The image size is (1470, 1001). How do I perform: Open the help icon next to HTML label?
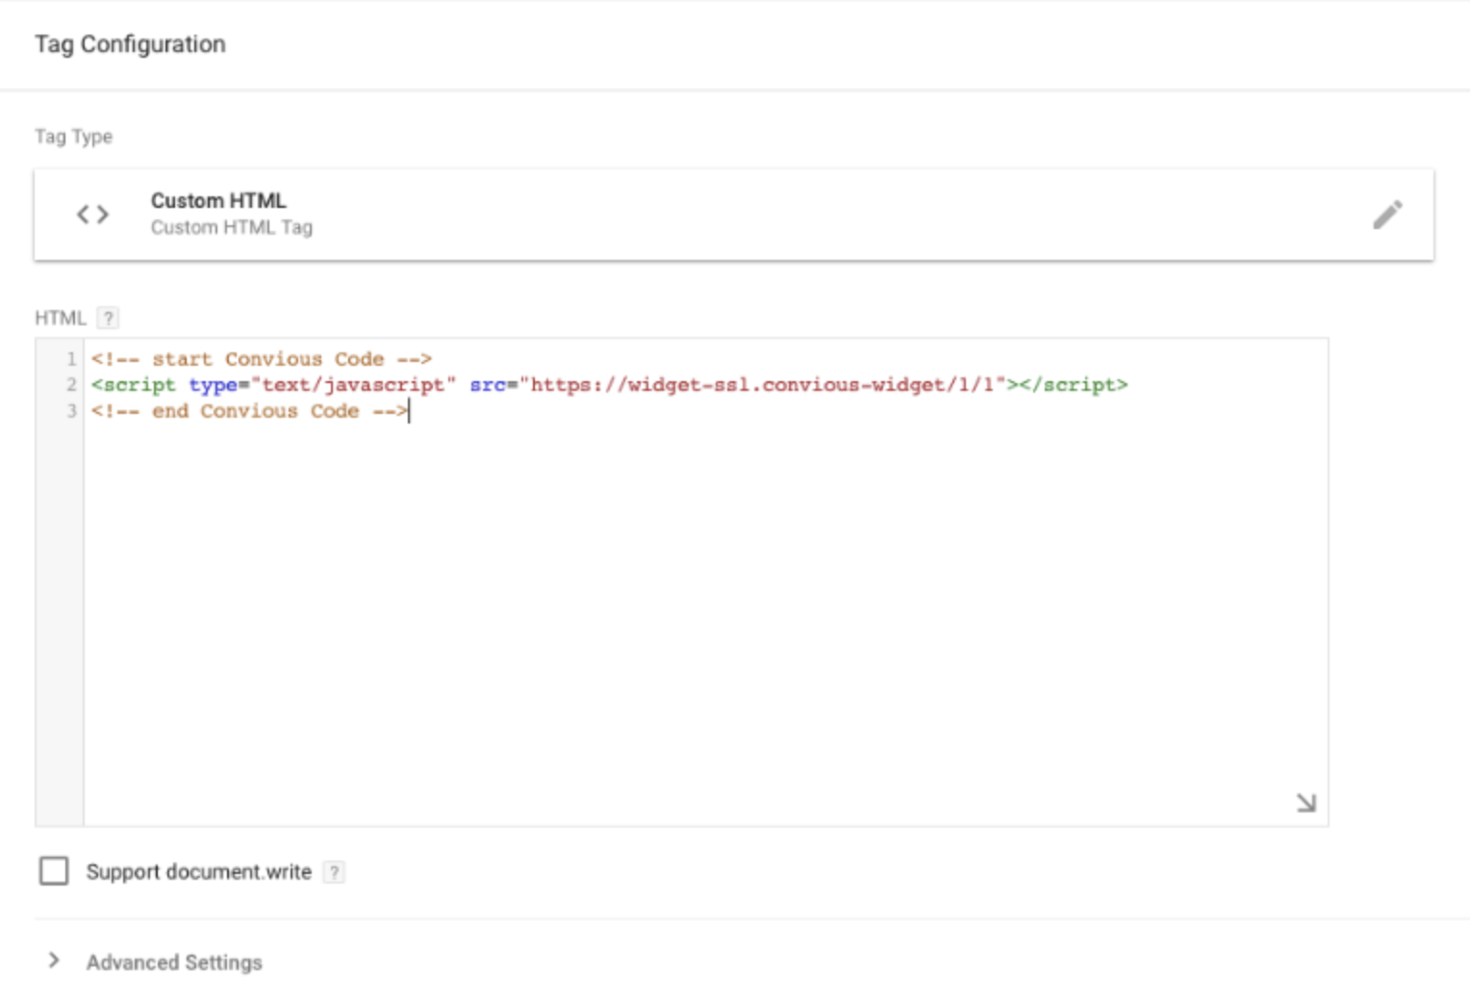coord(109,319)
